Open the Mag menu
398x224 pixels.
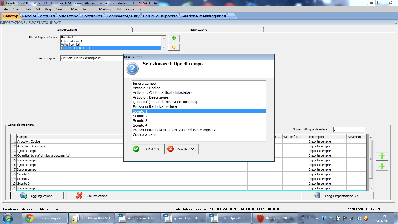click(75, 9)
